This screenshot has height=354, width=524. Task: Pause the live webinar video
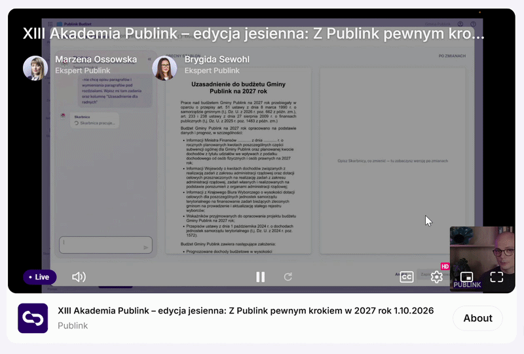[x=260, y=277]
